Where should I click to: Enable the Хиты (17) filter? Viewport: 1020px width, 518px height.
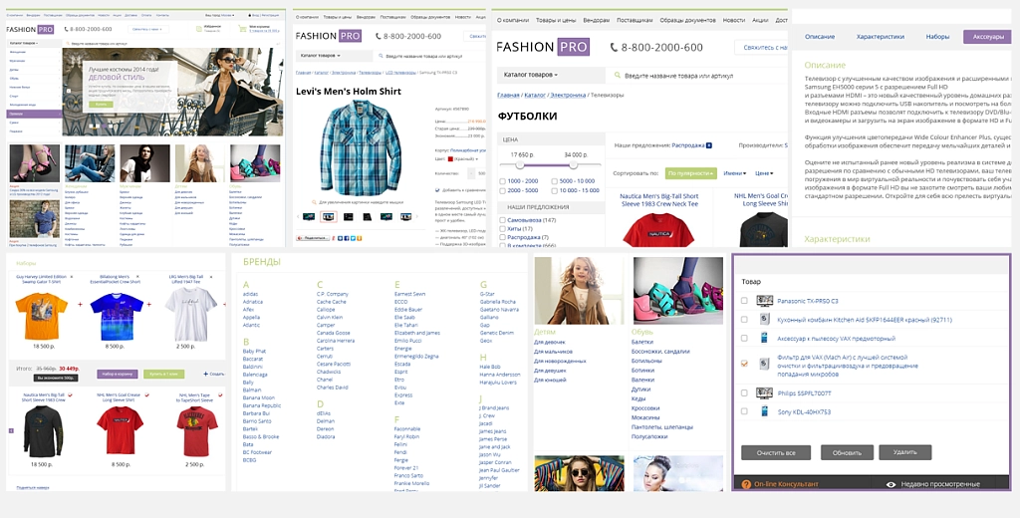pos(503,229)
